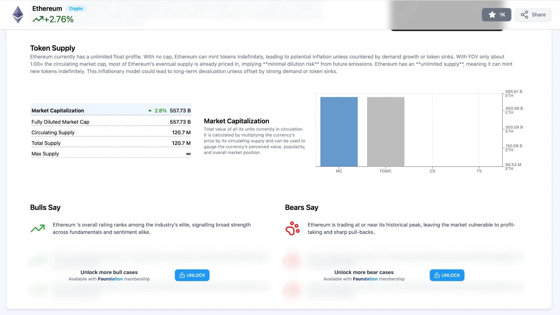Click the red bear icon in Bears Say

(x=292, y=228)
